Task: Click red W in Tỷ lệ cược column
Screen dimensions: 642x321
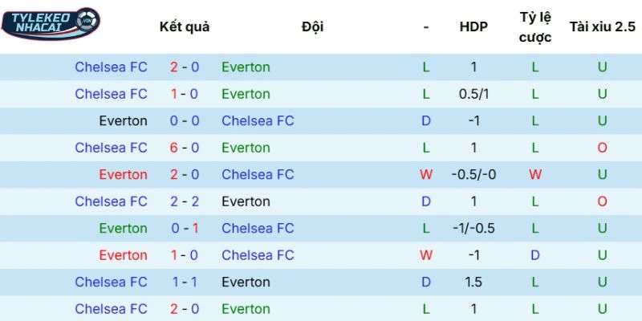Action: pyautogui.click(x=535, y=175)
